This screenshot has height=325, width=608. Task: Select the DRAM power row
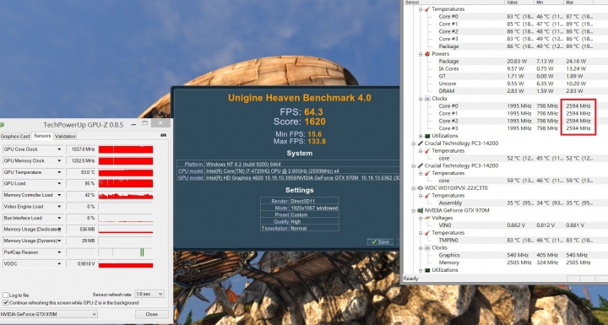[x=516, y=91]
